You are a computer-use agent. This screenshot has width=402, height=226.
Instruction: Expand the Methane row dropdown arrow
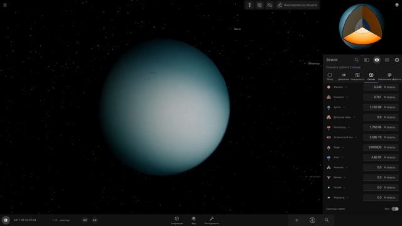345,177
